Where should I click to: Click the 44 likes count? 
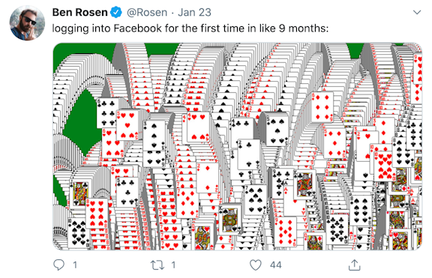[276, 265]
